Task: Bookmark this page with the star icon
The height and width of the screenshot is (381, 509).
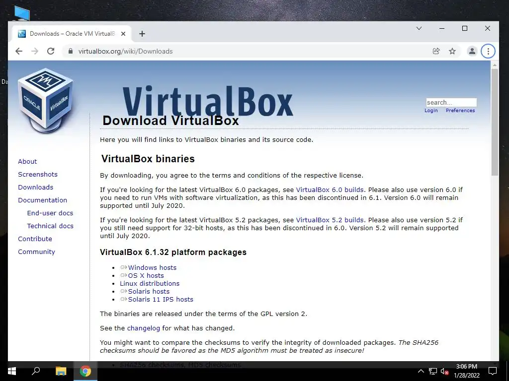Action: coord(452,51)
